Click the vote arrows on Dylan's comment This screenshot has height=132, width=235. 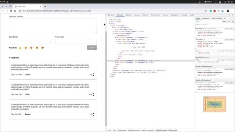pyautogui.click(x=93, y=74)
